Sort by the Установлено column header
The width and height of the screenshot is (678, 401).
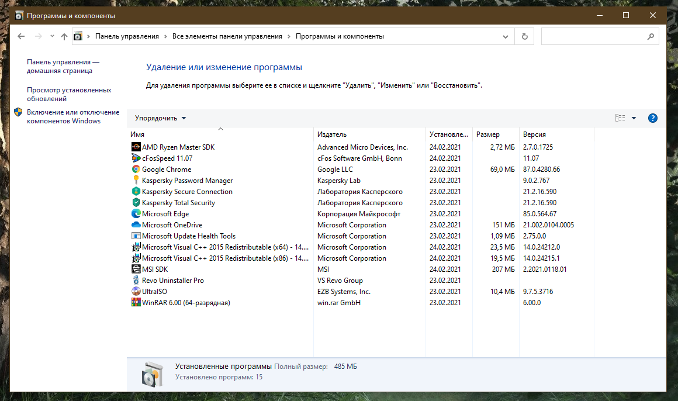(449, 134)
